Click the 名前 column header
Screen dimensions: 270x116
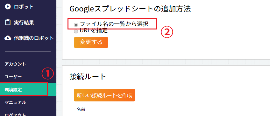click(81, 109)
